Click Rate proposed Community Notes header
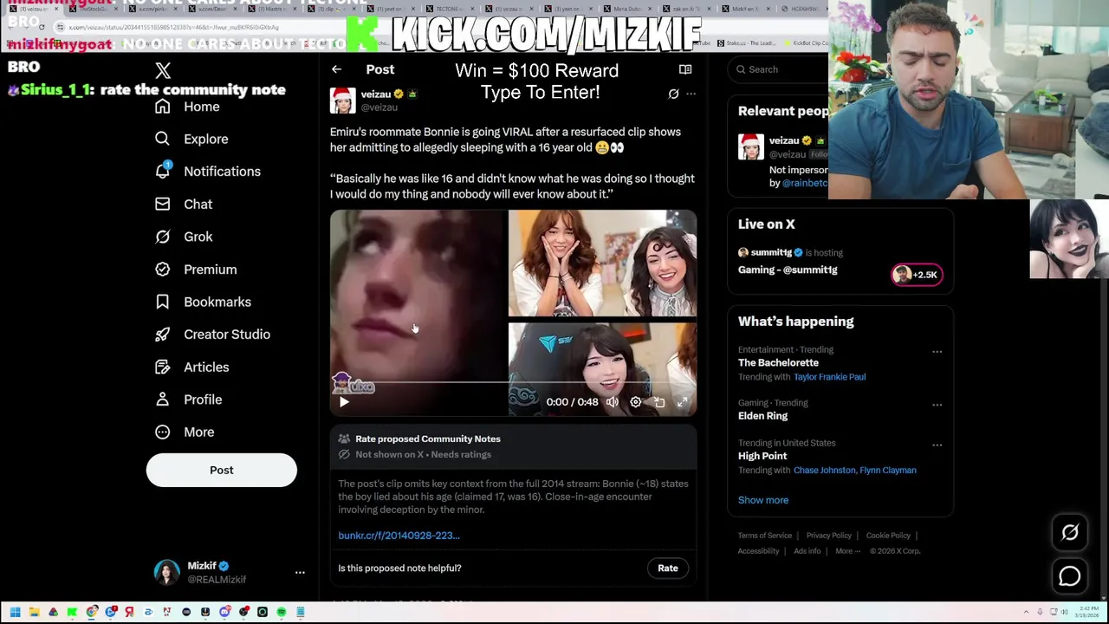Screen dimensions: 1109x624 (x=427, y=439)
